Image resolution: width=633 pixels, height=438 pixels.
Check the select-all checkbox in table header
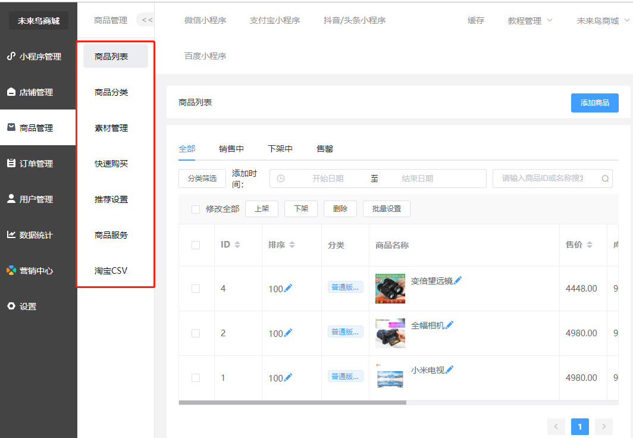click(x=196, y=245)
